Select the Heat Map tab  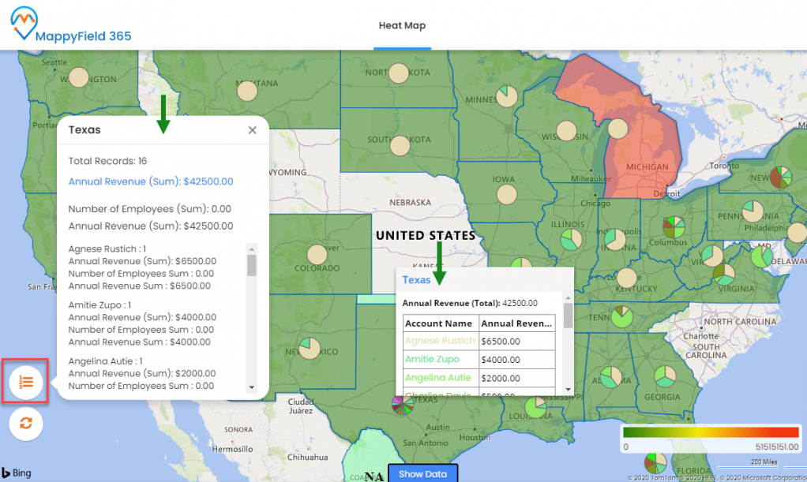coord(403,25)
